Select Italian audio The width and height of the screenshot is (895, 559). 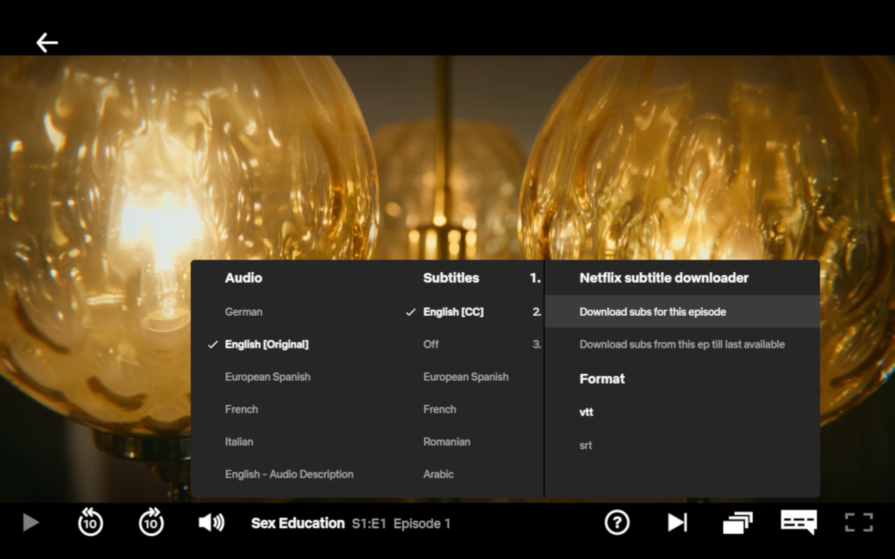point(239,442)
